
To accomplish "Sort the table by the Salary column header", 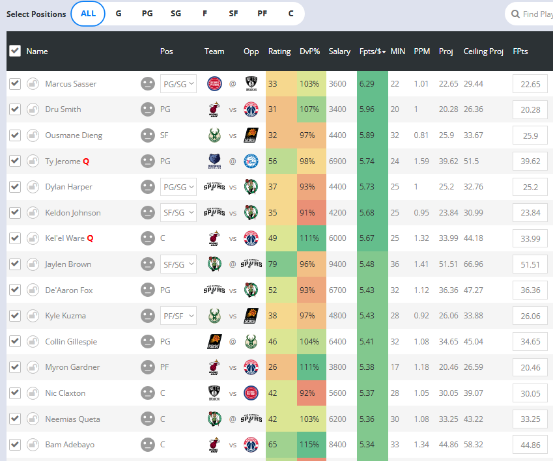I will pyautogui.click(x=339, y=51).
